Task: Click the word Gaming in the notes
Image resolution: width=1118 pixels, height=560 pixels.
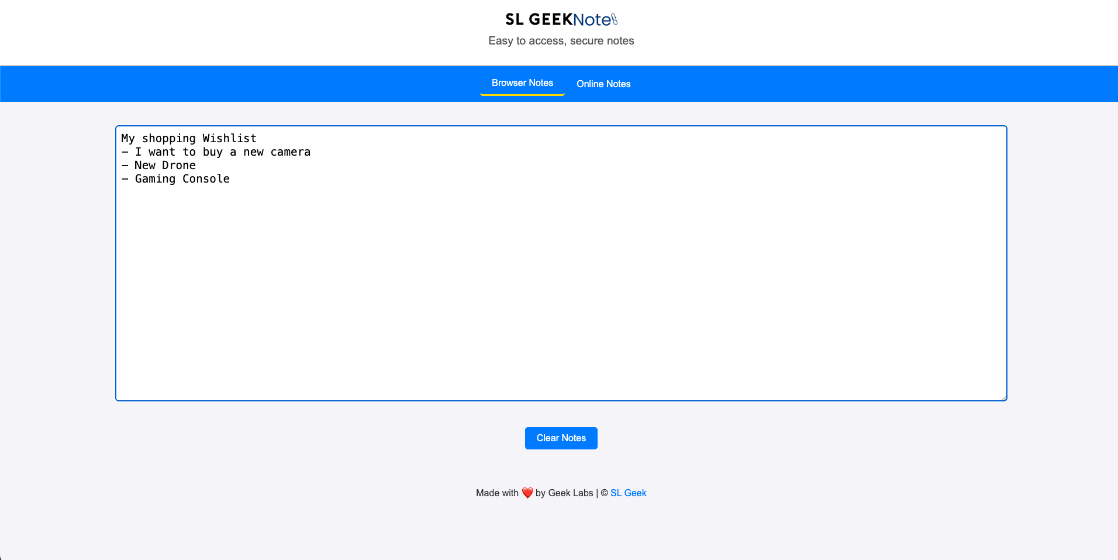Action: (155, 179)
